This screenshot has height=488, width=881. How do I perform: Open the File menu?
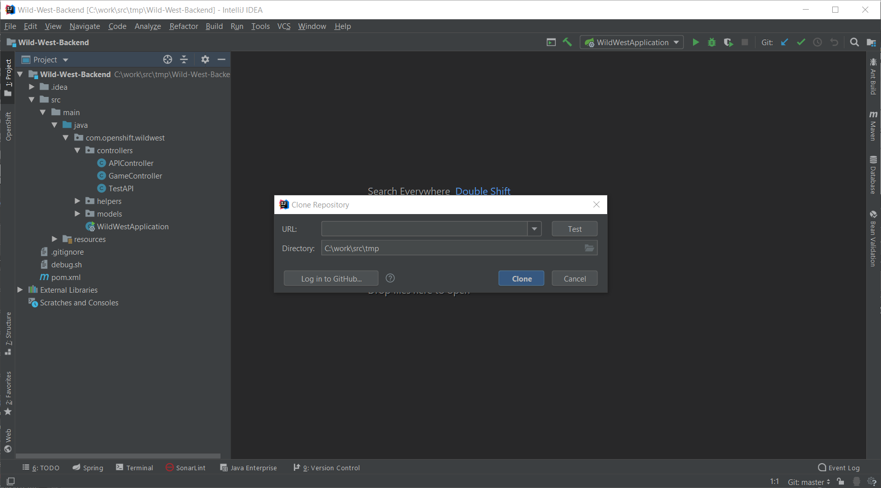pyautogui.click(x=10, y=26)
